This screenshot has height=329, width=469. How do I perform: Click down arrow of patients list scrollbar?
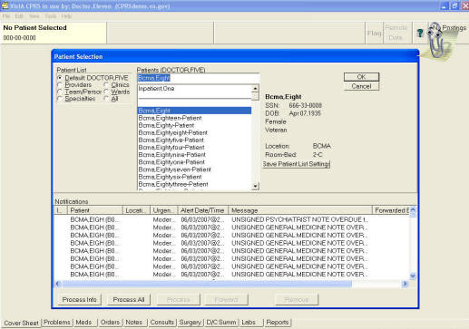[255, 186]
